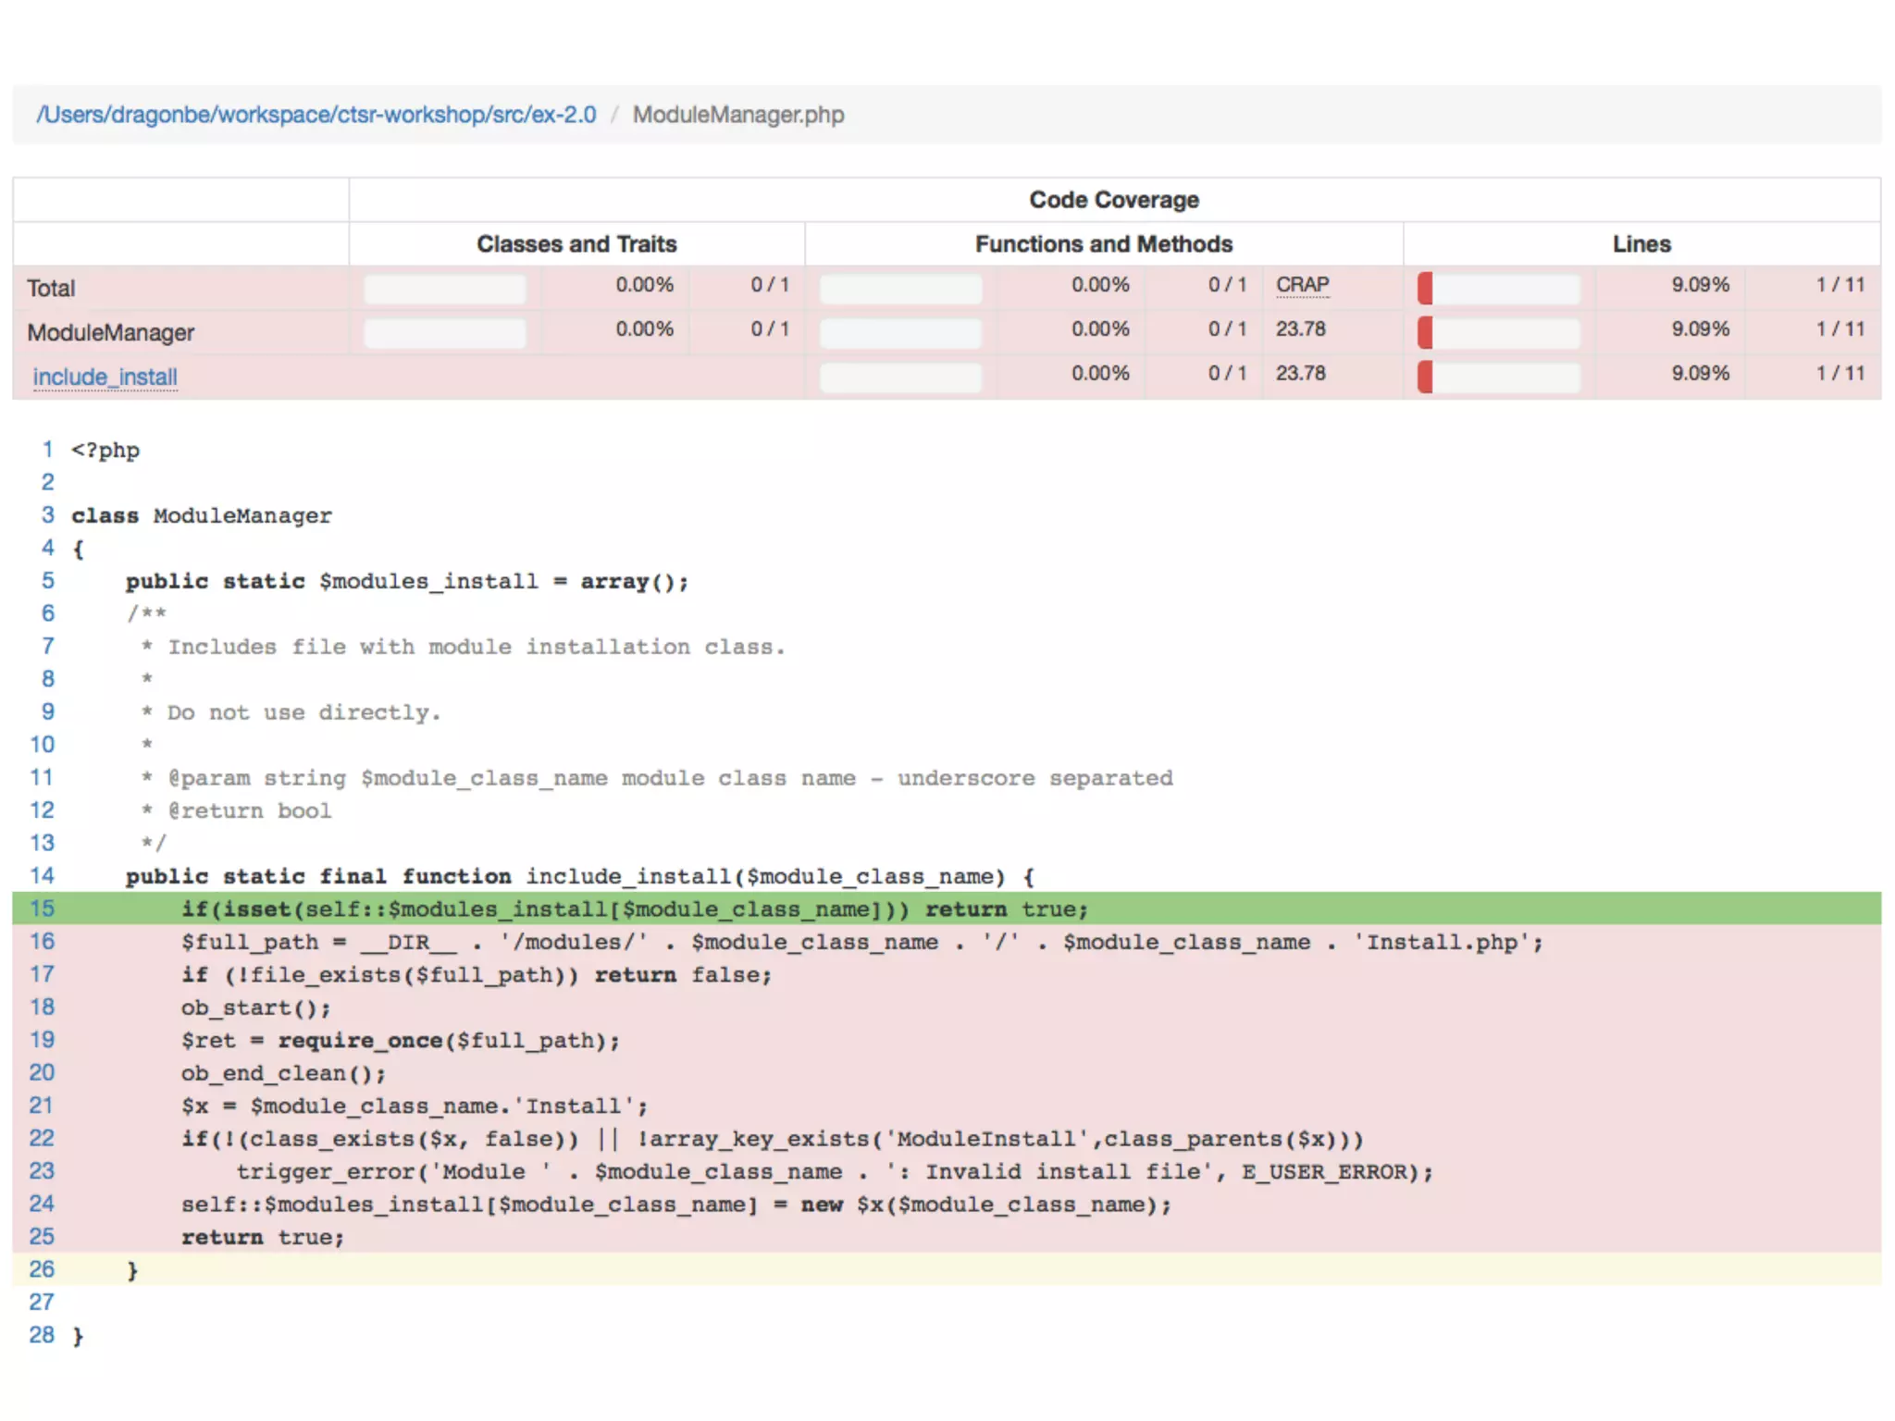The height and width of the screenshot is (1421, 1895).
Task: Click line number 26 anchor
Action: [x=43, y=1269]
